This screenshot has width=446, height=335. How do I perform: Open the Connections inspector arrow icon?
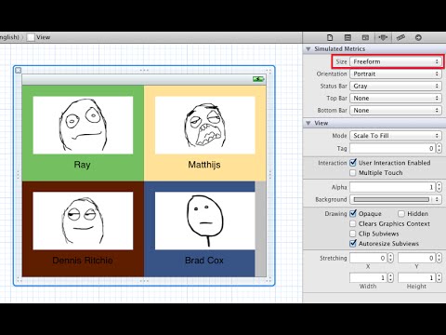pos(418,37)
